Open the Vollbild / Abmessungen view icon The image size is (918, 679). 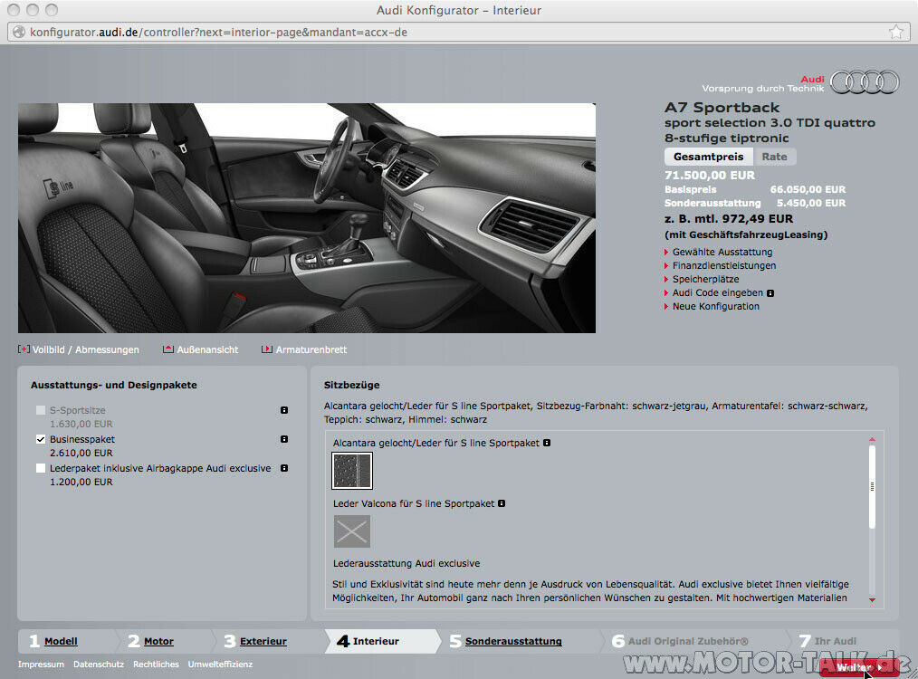(23, 349)
